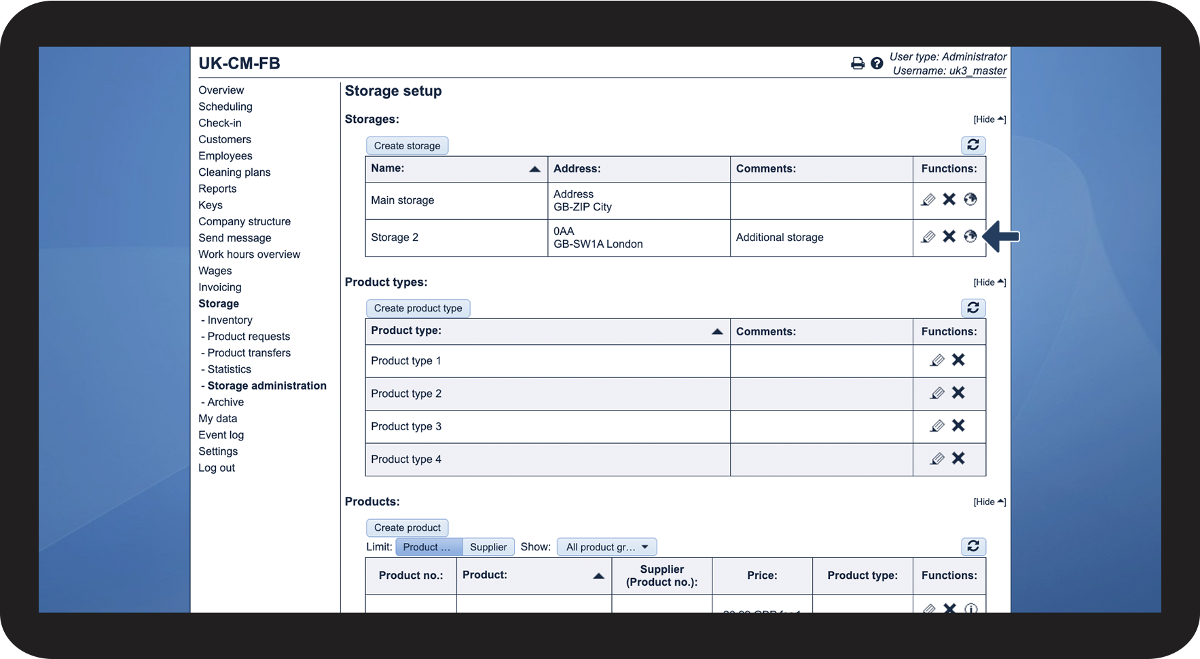The image size is (1200, 659).
Task: Open help question mark icon
Action: [x=877, y=63]
